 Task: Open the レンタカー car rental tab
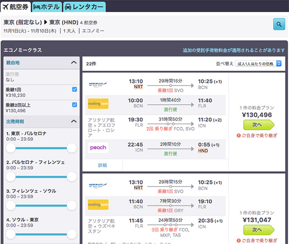[x=84, y=7]
